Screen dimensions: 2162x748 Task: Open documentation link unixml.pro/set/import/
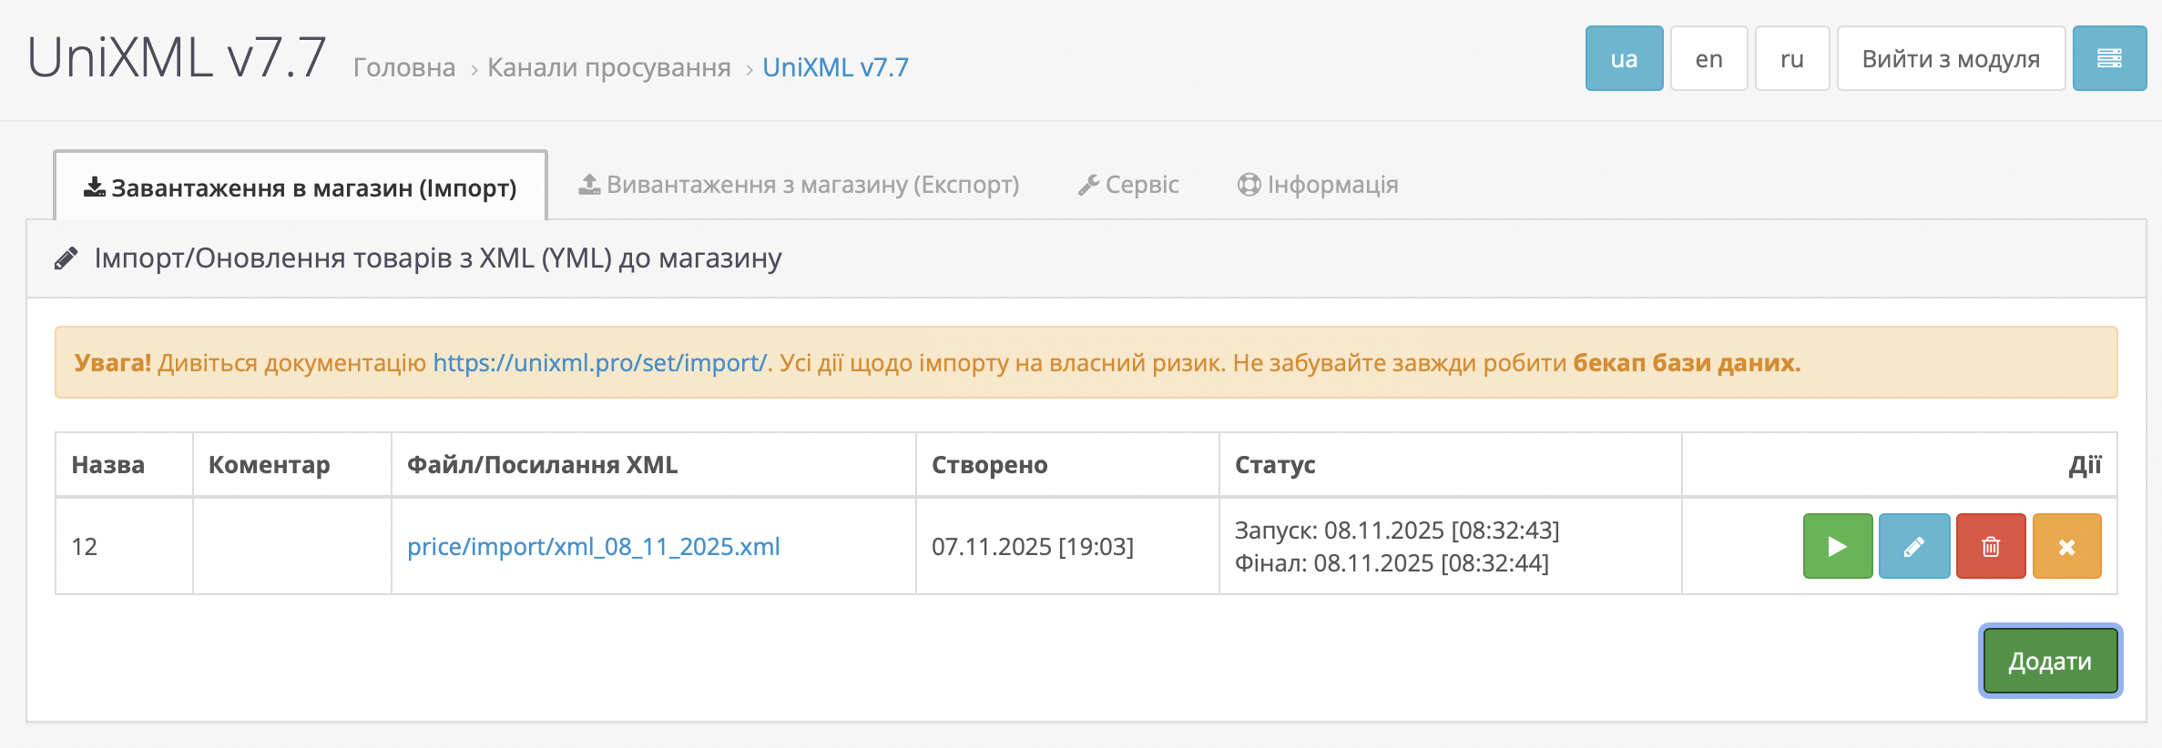(x=600, y=362)
